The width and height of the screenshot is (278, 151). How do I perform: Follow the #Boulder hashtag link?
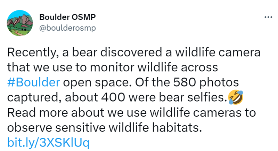pos(34,83)
